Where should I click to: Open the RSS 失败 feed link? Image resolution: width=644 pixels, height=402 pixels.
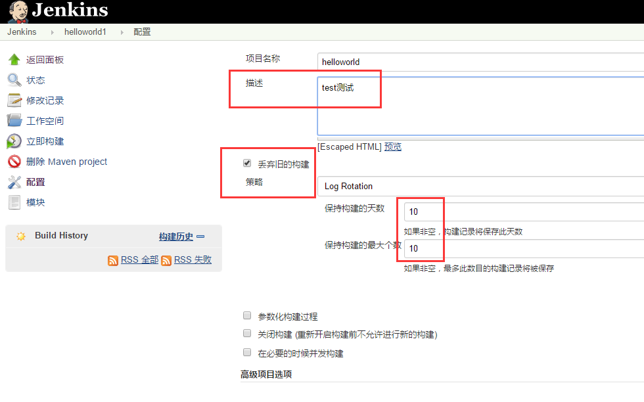pos(193,259)
